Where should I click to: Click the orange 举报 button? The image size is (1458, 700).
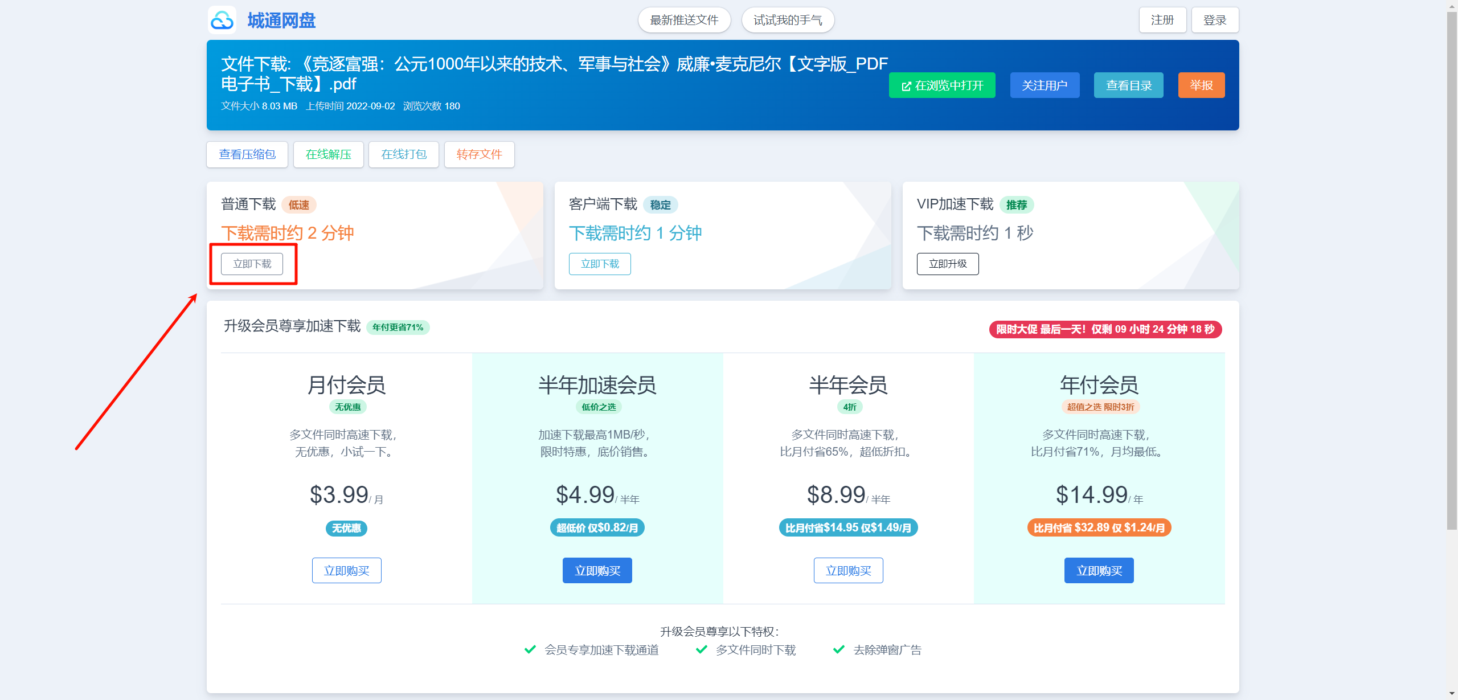point(1201,85)
